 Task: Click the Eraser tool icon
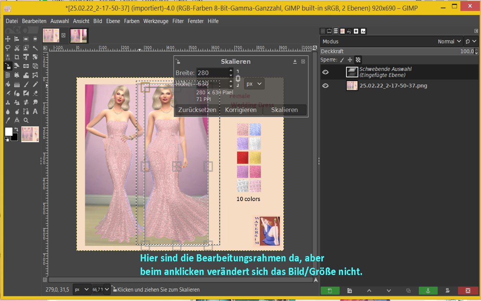35,93
